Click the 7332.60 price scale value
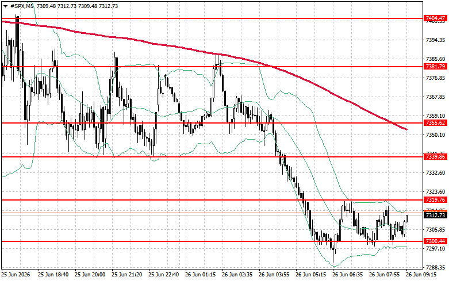The width and height of the screenshot is (449, 281). click(x=435, y=173)
